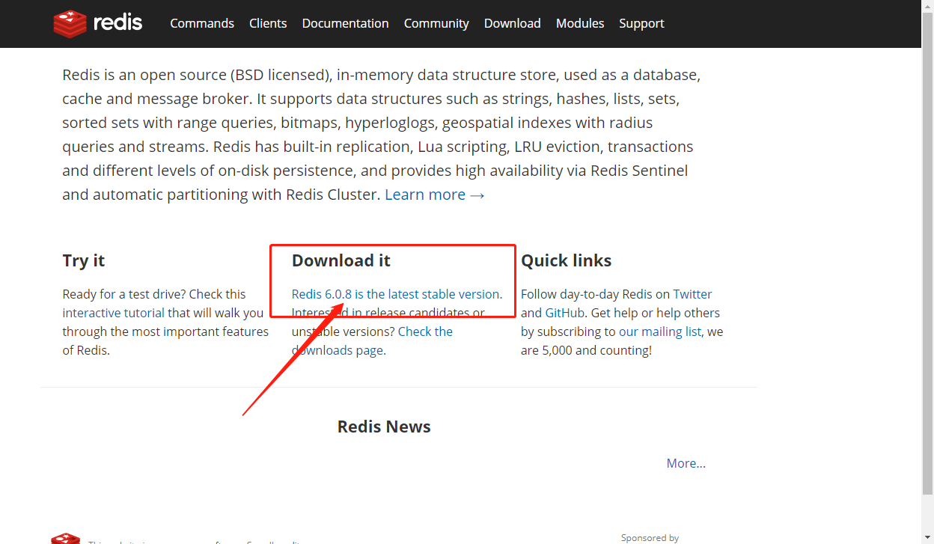Open the Clients page
934x544 pixels.
pyautogui.click(x=268, y=23)
